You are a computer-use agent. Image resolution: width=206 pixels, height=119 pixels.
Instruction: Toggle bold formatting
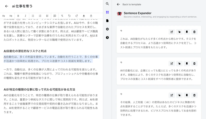(x=18, y=16)
